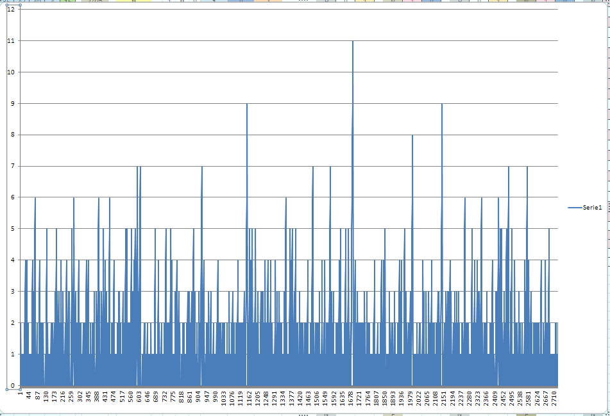Image resolution: width=610 pixels, height=416 pixels.
Task: Click the blue line marker beside Serie1
Action: tap(575, 208)
